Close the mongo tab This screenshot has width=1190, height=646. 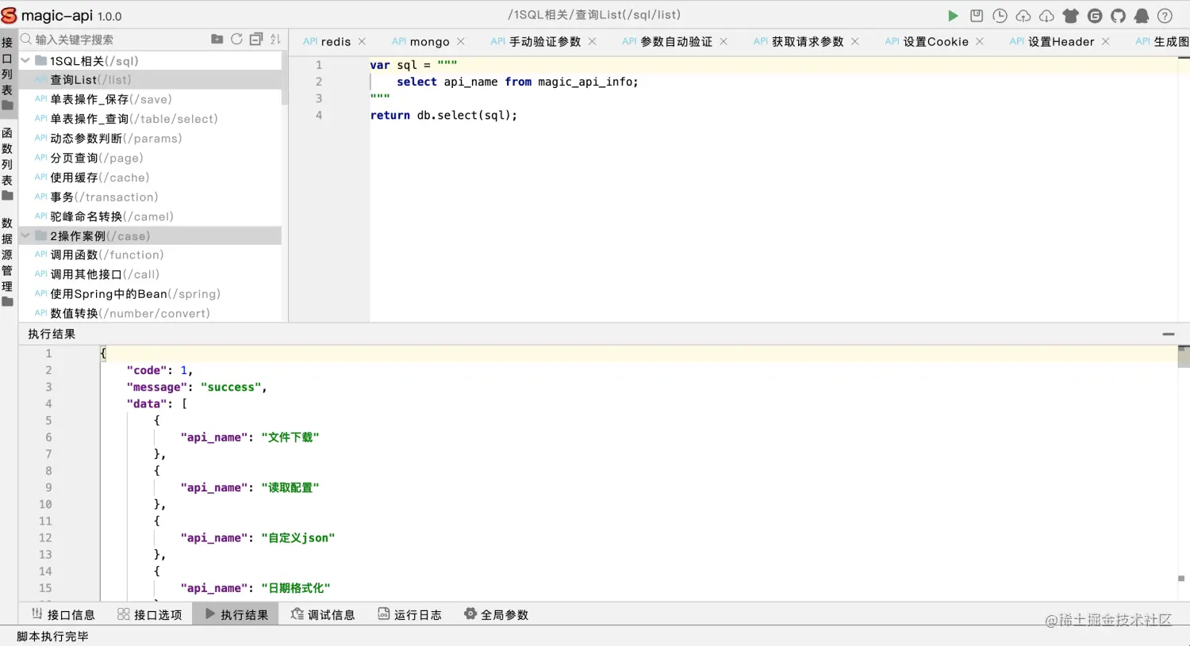tap(461, 41)
